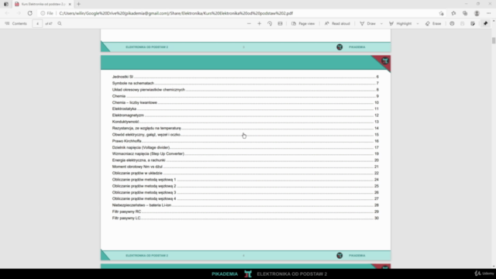Go to the Jednostki SI entry
Viewport: 496px width, 279px height.
(x=245, y=77)
